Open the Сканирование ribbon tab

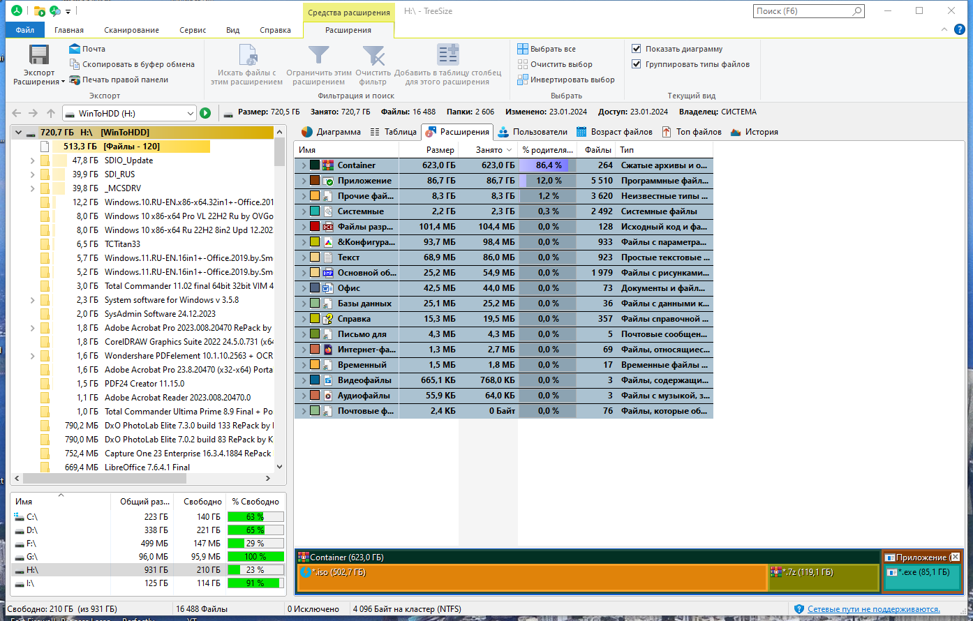131,30
